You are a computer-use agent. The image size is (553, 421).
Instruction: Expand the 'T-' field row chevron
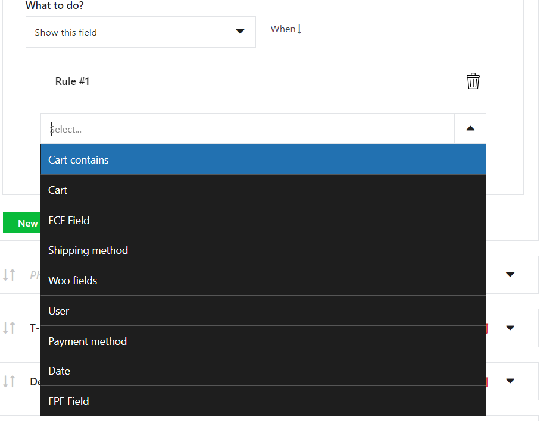coord(510,328)
